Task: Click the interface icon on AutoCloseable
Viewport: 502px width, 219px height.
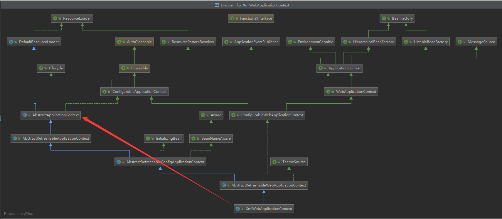Action: 119,42
